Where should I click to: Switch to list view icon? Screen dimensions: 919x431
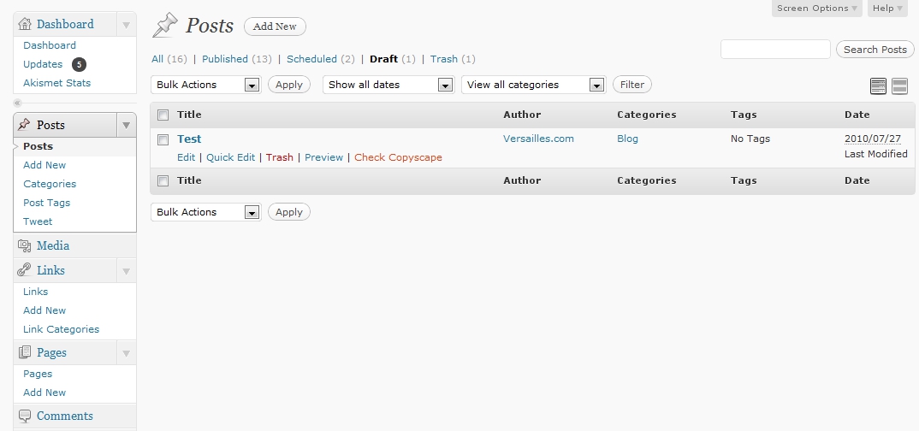click(x=878, y=86)
